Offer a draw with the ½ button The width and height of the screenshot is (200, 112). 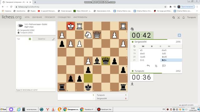click(156, 66)
